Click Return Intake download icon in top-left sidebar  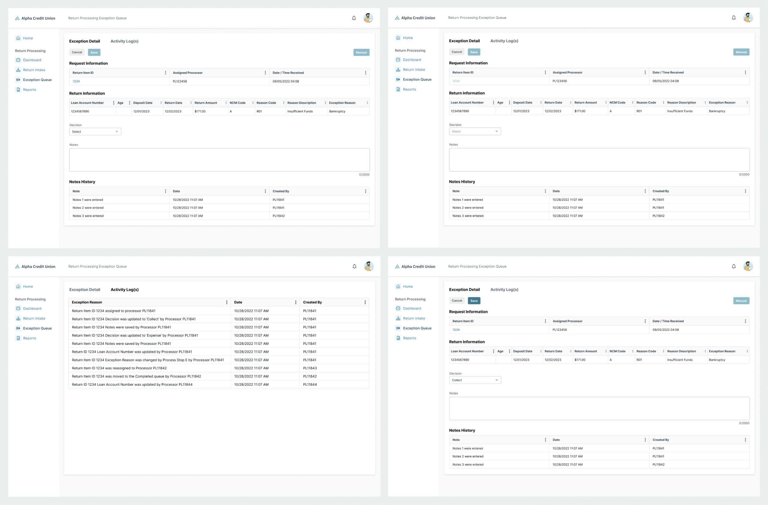18,70
